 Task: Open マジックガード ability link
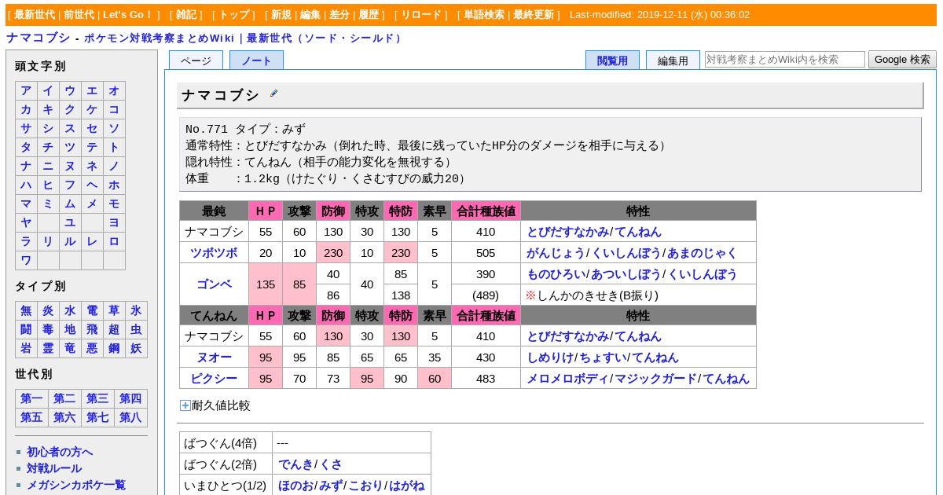click(x=655, y=379)
